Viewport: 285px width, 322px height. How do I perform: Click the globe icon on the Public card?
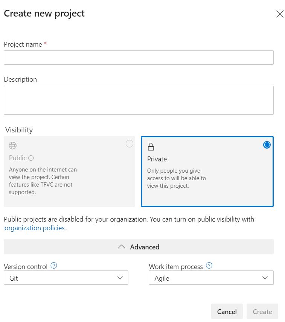coord(13,146)
